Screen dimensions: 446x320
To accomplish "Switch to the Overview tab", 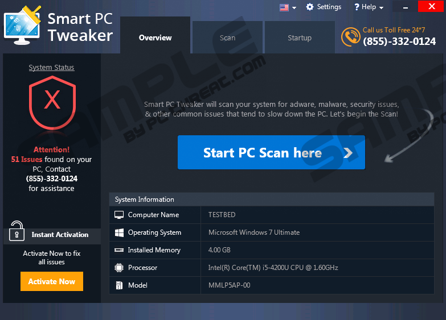I will pyautogui.click(x=156, y=35).
